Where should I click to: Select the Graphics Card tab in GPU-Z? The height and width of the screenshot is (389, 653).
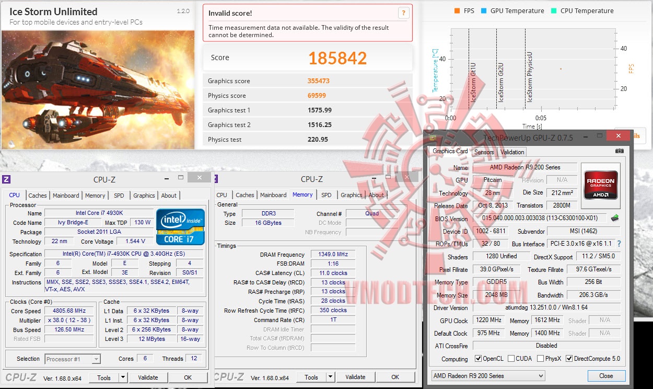(x=450, y=151)
